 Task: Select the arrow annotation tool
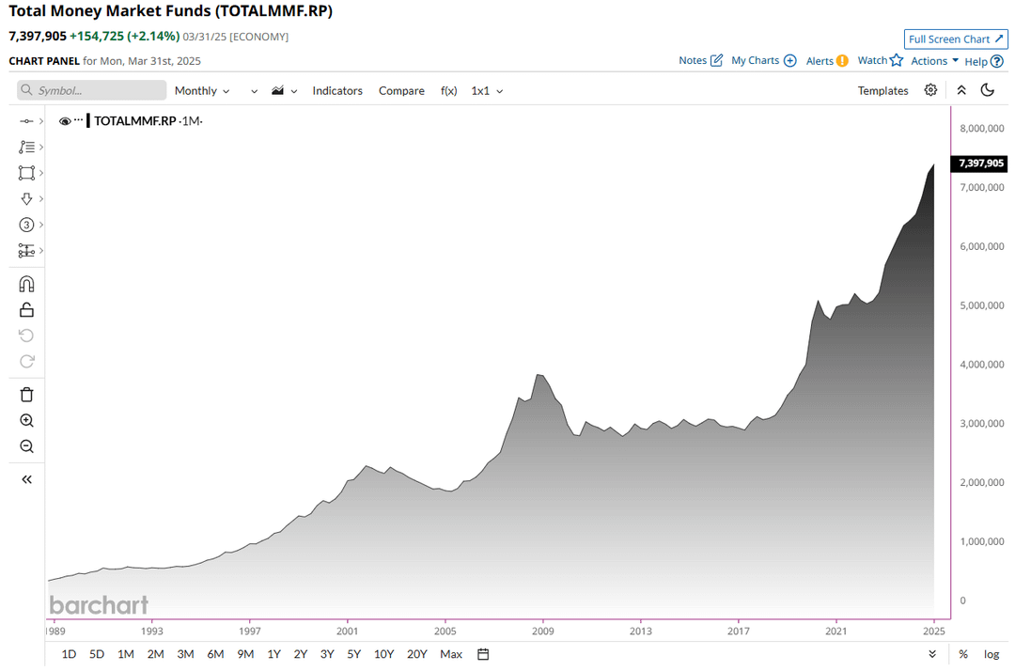[25, 198]
